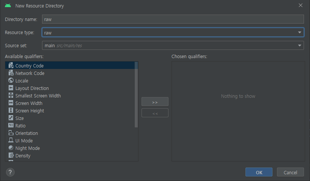The image size is (310, 181).
Task: Click the Resource type combo box field
Action: click(x=173, y=32)
